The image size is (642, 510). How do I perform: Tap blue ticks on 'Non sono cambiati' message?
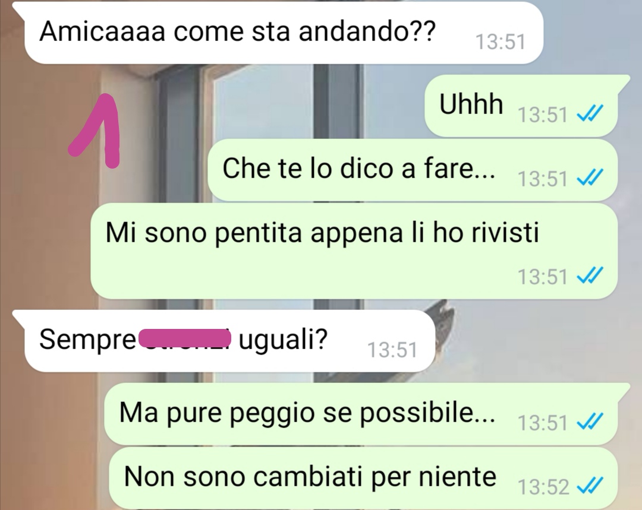pos(590,486)
